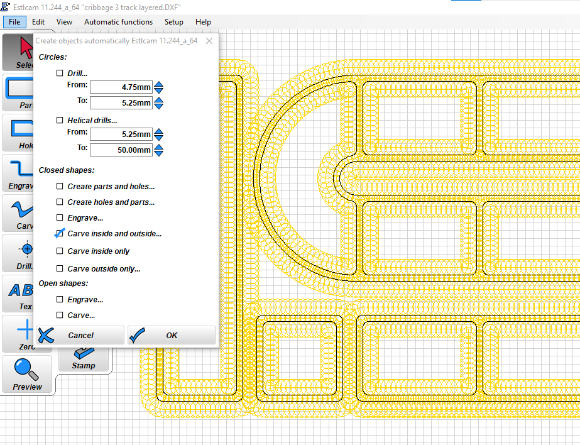Adjust Helical To 50.00mm spinner arrows

[159, 150]
